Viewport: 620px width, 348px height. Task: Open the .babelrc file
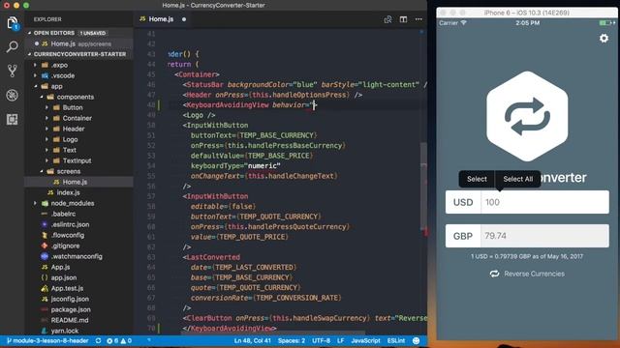63,214
